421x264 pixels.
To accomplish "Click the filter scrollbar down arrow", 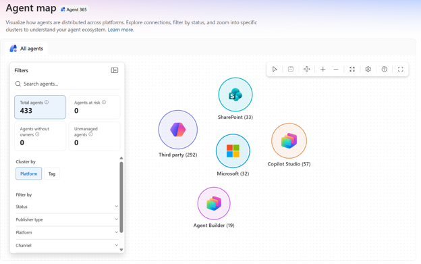I will tap(121, 250).
